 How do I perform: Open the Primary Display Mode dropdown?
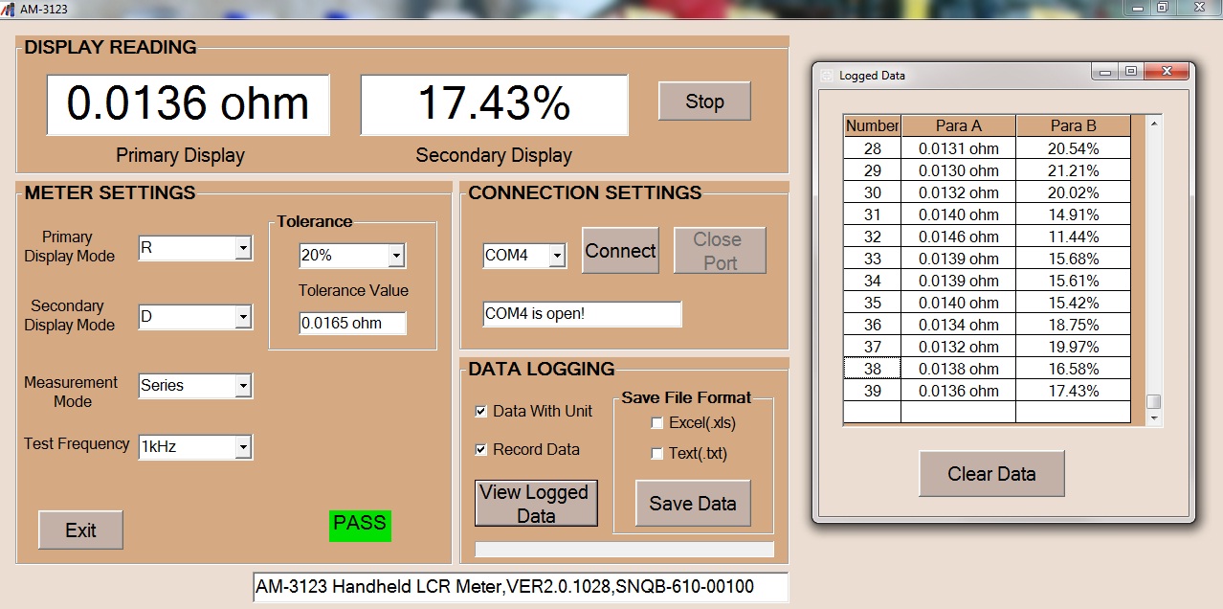pos(243,249)
